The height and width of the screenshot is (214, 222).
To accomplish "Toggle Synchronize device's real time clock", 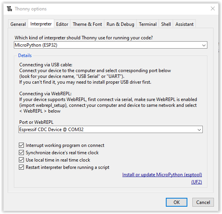I will (x=21, y=153).
